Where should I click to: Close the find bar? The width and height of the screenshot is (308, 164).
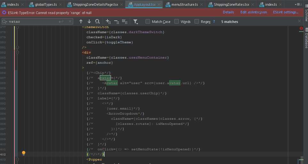tap(299, 21)
